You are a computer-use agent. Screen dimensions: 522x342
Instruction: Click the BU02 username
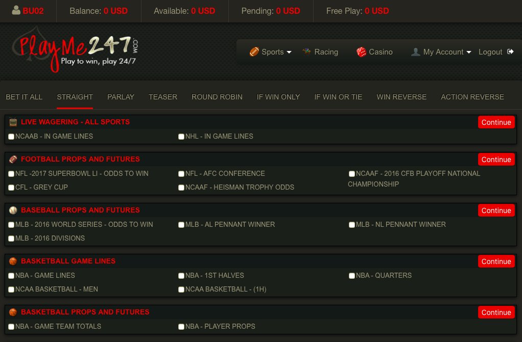[x=33, y=11]
